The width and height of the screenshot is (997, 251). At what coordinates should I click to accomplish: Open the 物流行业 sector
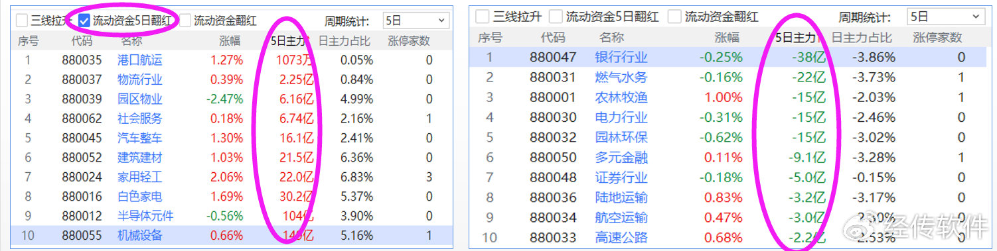(x=140, y=80)
